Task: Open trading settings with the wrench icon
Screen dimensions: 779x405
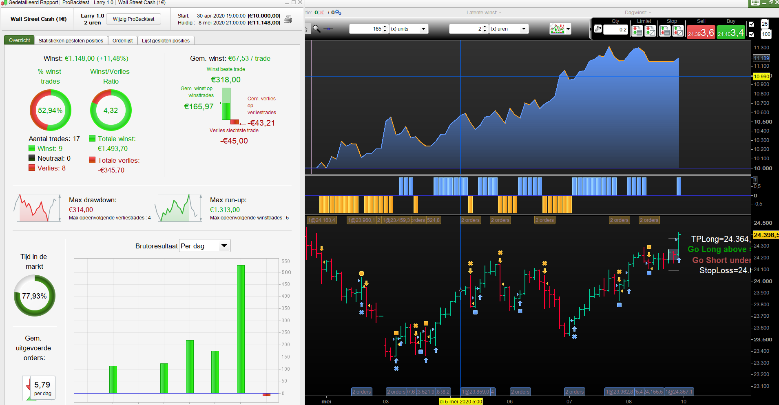Action: click(x=598, y=29)
